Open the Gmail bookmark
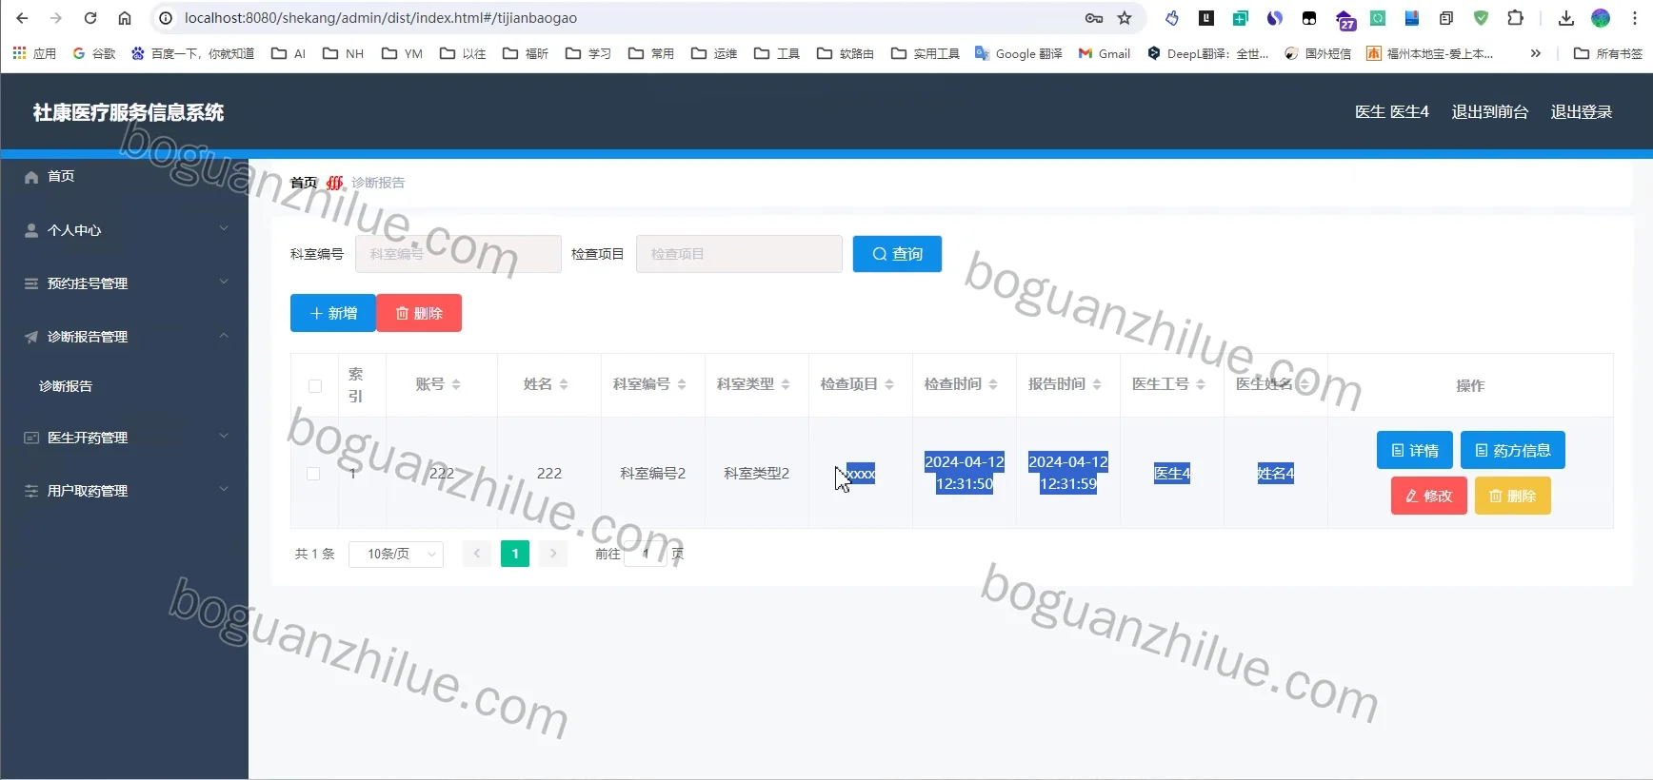 tap(1105, 53)
